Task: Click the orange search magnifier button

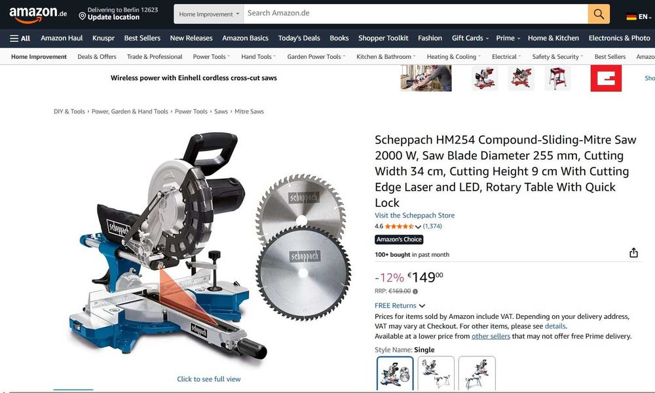Action: pos(599,14)
